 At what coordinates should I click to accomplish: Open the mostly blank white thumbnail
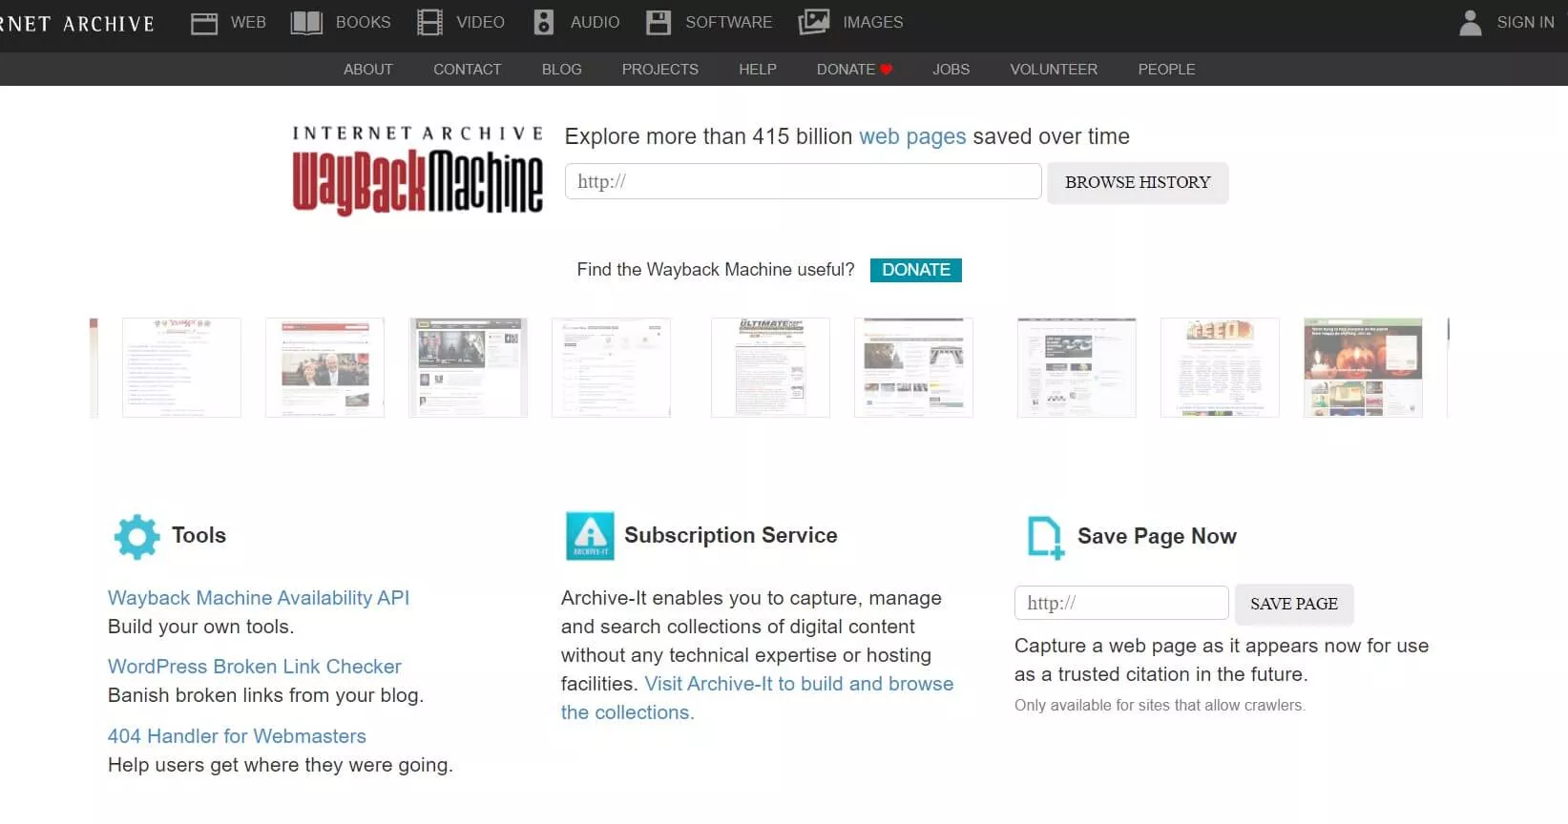point(611,367)
